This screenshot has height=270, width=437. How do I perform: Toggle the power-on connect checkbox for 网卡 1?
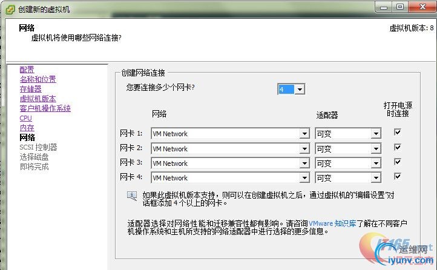[x=398, y=132]
